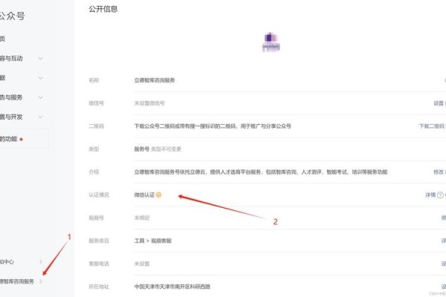Click the 公众号 title logo

(x=12, y=16)
